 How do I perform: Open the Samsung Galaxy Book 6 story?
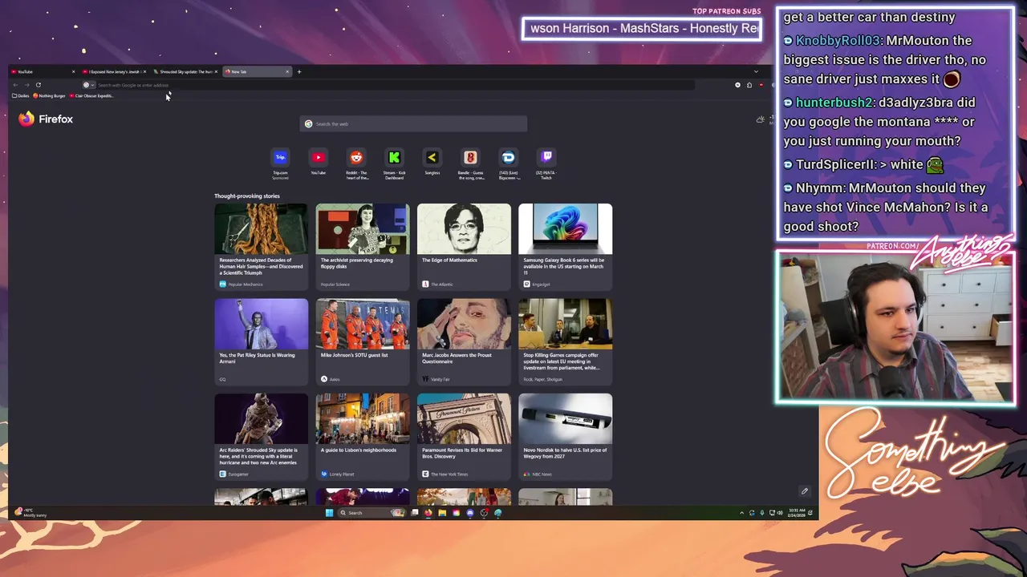point(565,247)
